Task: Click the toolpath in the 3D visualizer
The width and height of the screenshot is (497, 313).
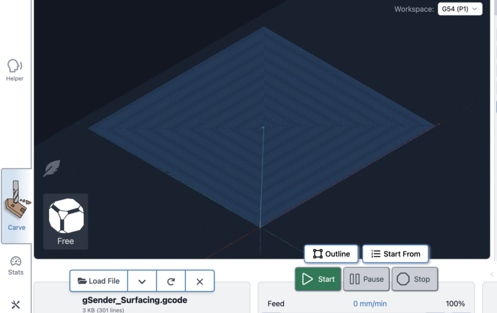Action: (x=263, y=127)
